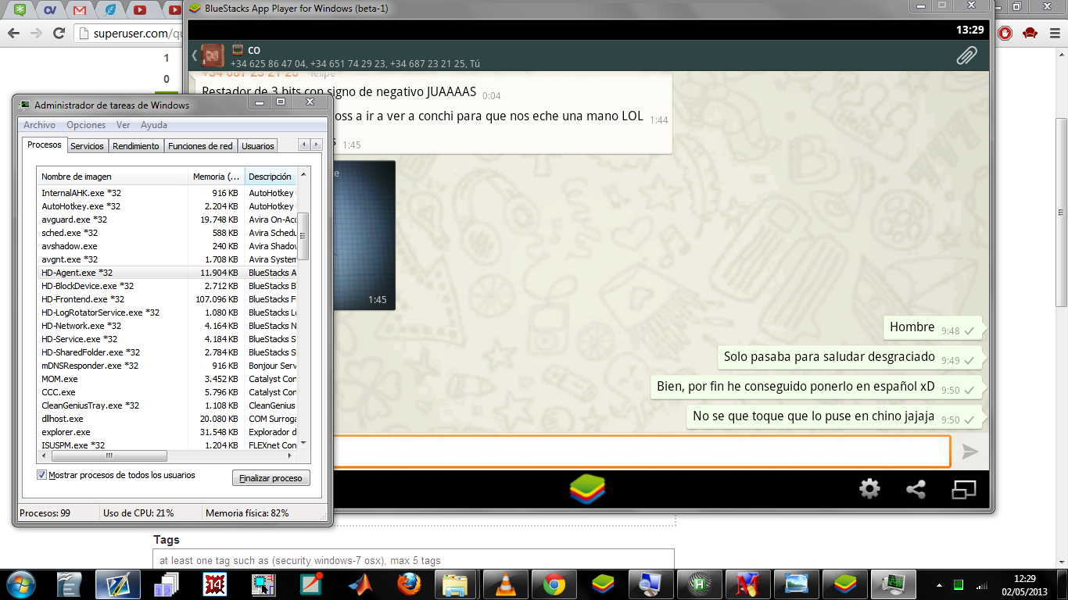Select HD-Frontend.exe process row

pyautogui.click(x=167, y=299)
